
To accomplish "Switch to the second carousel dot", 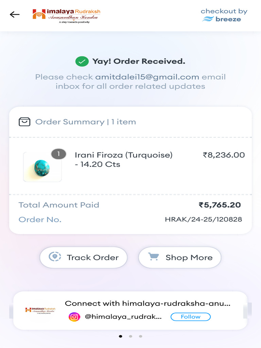I will point(130,336).
